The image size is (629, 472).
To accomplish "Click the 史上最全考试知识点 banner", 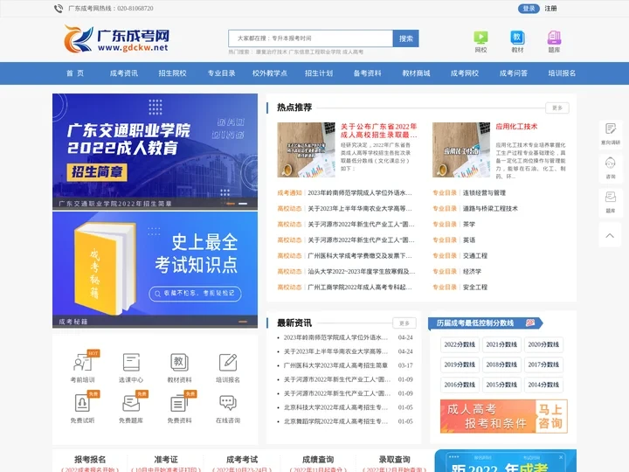I will pos(155,270).
